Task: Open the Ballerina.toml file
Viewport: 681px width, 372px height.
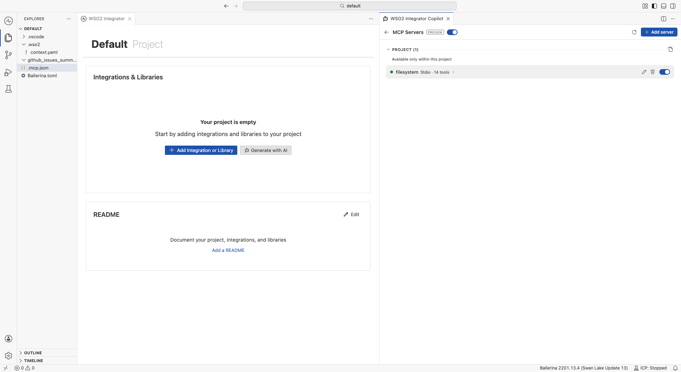Action: click(47, 75)
